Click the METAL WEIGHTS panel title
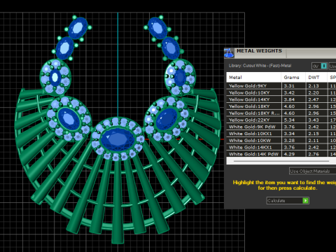Viewport: 336px width, 252px height. click(259, 51)
